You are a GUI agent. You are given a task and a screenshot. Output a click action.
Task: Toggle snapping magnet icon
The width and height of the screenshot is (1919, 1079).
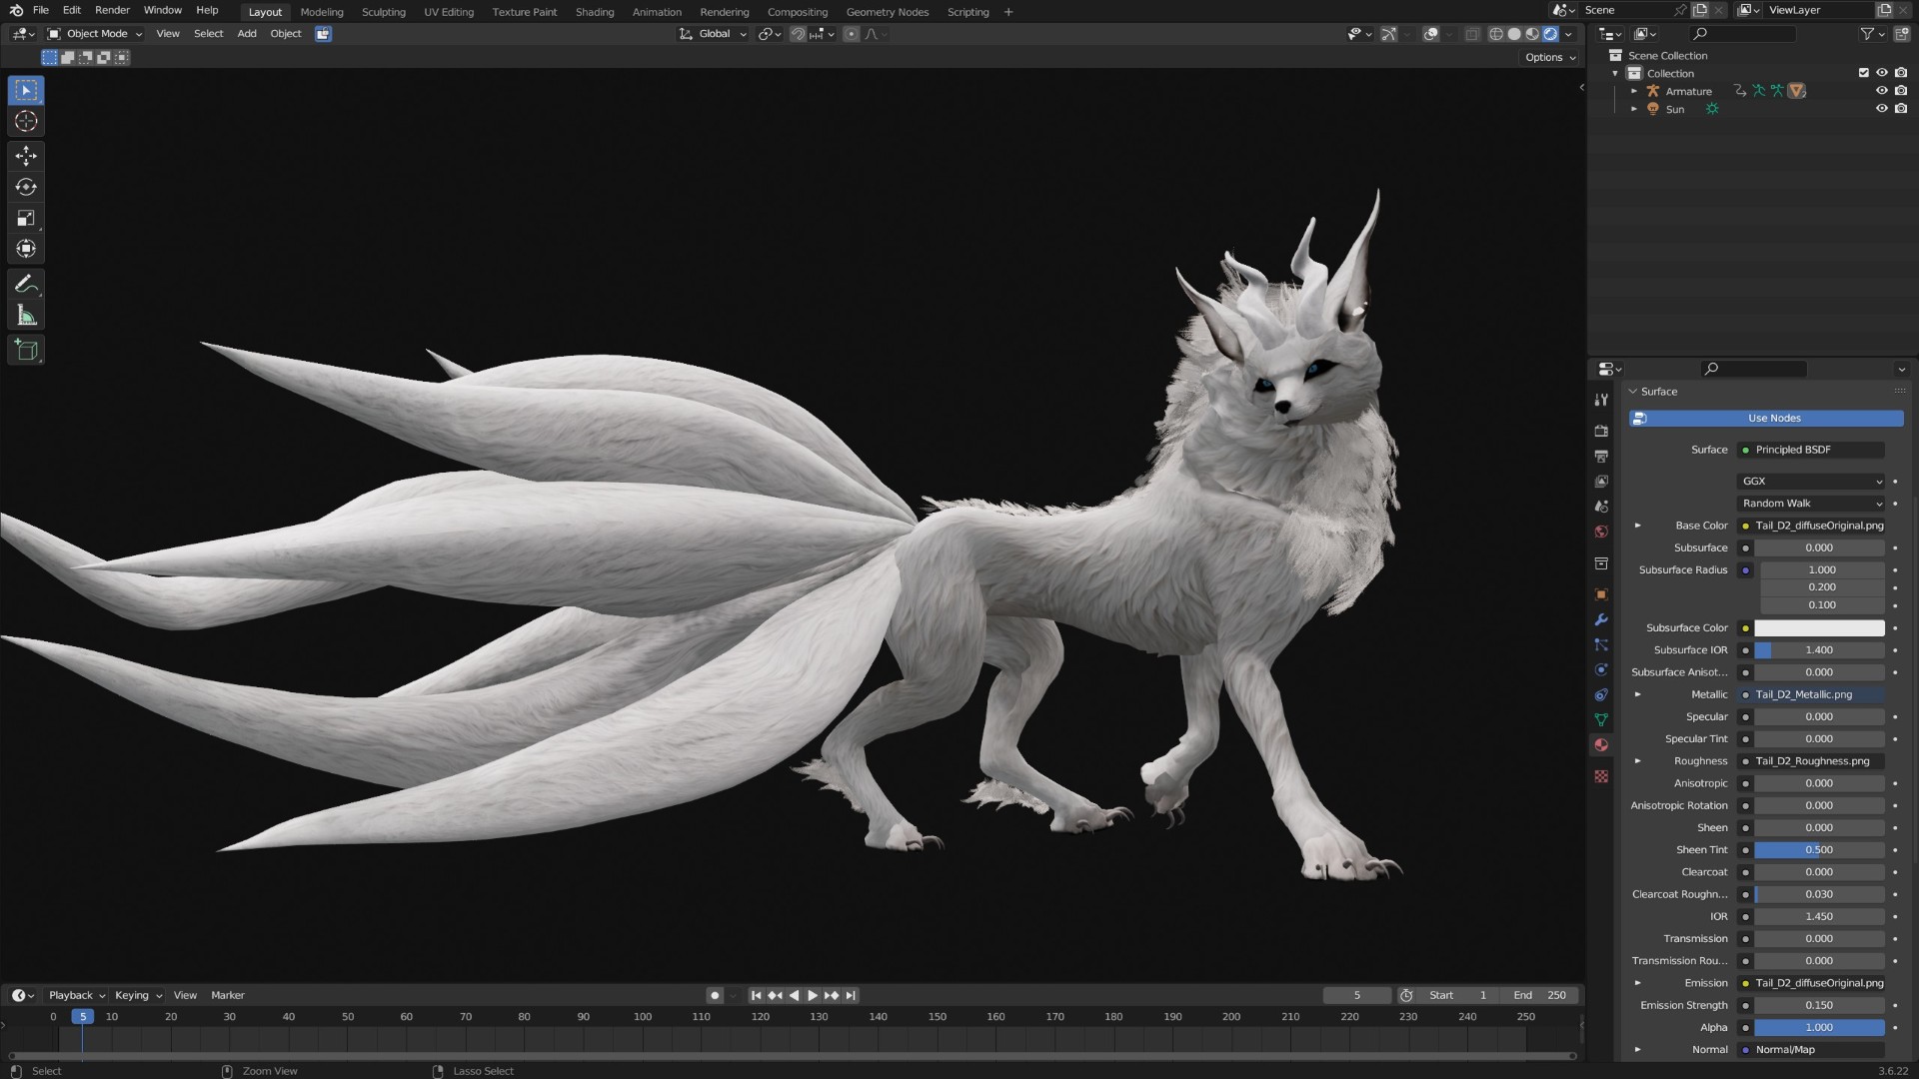point(798,34)
